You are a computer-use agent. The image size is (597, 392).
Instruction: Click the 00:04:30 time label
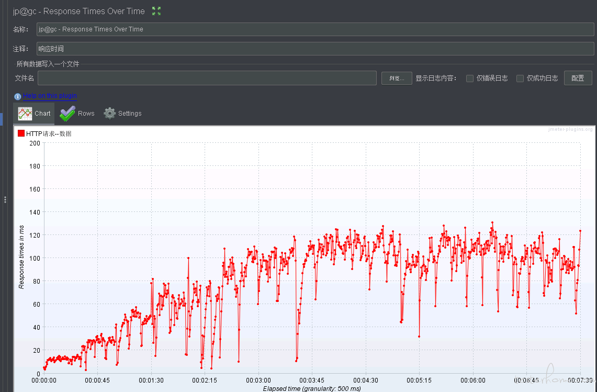click(366, 380)
